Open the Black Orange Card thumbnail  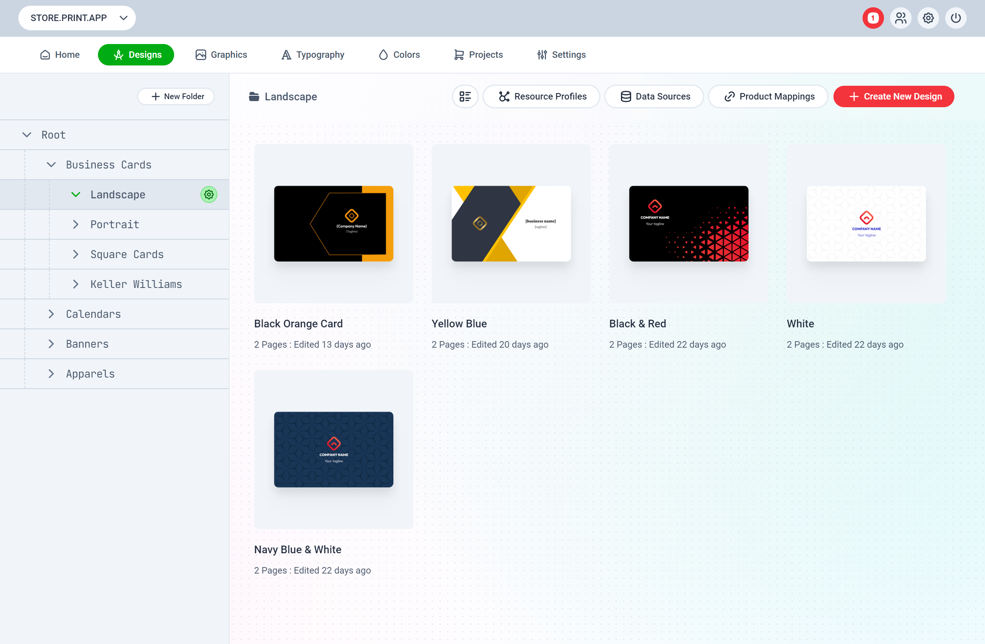point(334,224)
